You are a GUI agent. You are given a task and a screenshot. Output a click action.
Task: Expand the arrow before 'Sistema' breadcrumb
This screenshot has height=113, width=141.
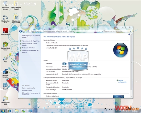68,31
